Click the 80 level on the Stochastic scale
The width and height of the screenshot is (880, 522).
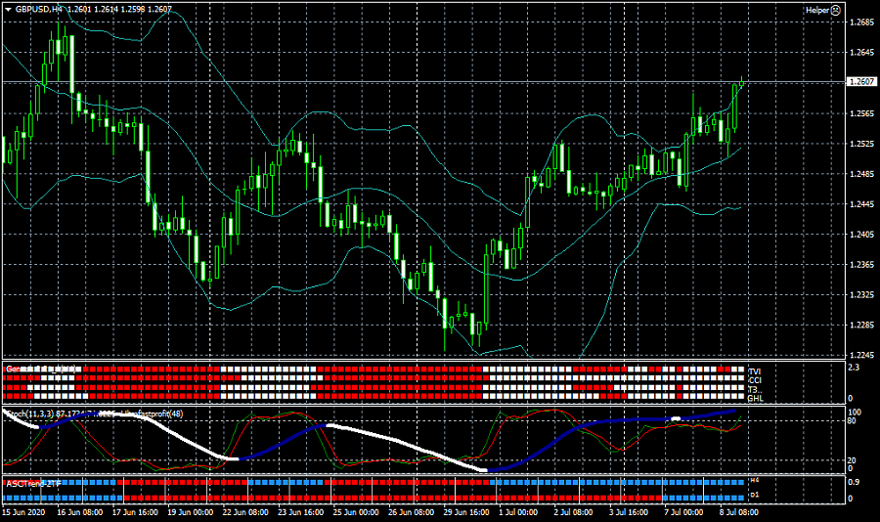853,422
